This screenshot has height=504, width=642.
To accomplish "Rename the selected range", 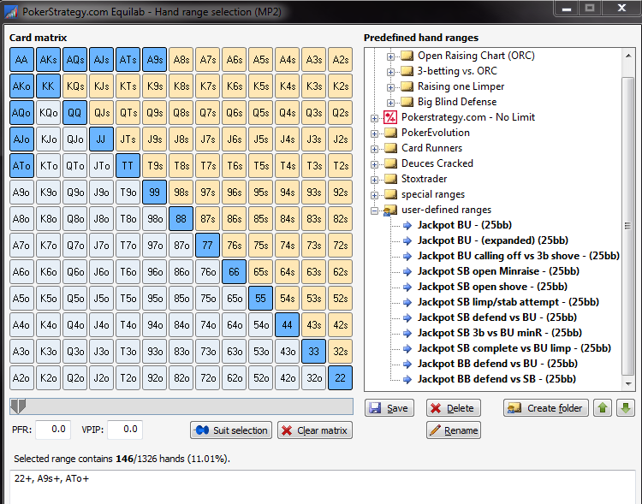I will pyautogui.click(x=453, y=430).
